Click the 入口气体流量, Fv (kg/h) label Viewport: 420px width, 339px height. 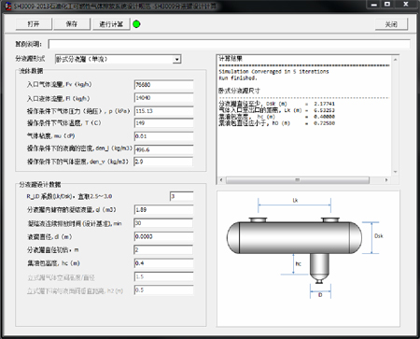[59, 84]
